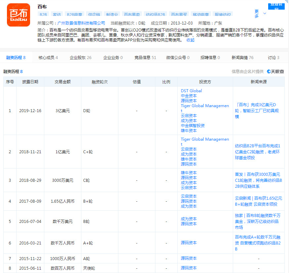The image size is (289, 273).
Task: Open news link 「百布」完成3亿美元D轮
Action: 257,111
